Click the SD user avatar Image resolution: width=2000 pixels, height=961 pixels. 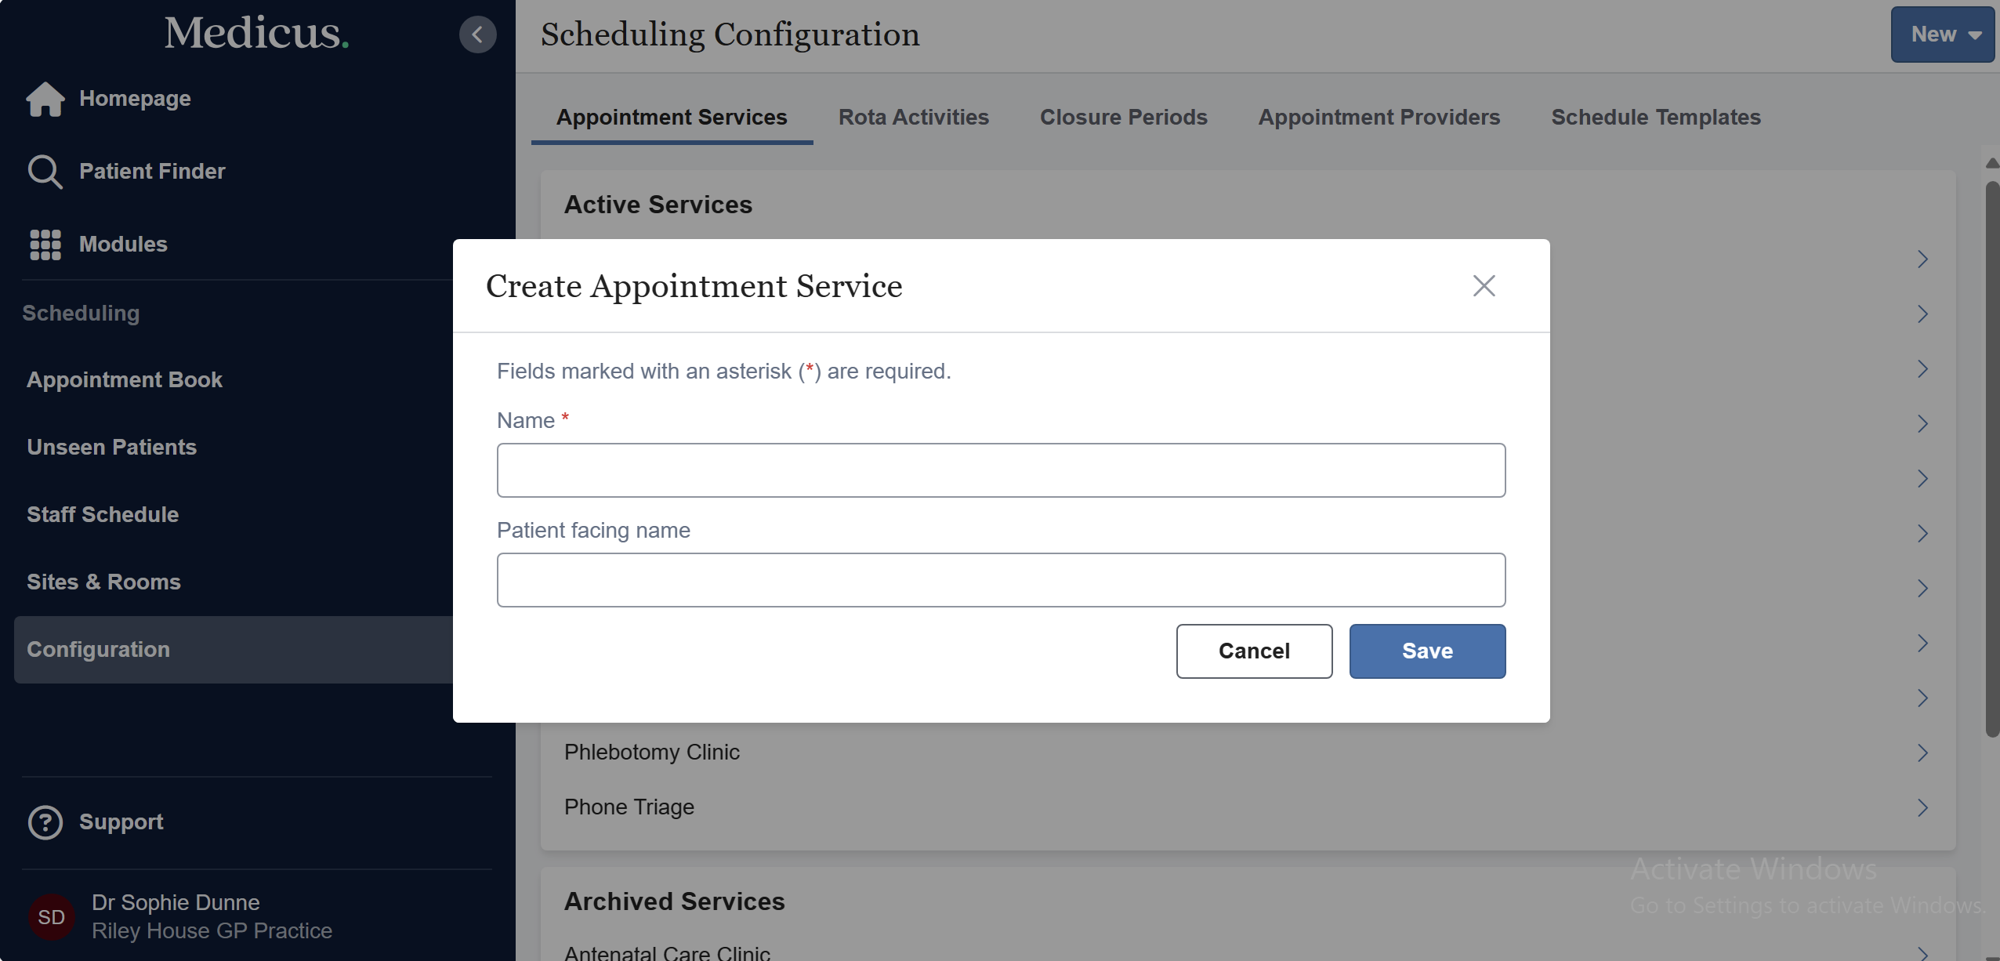pyautogui.click(x=52, y=917)
